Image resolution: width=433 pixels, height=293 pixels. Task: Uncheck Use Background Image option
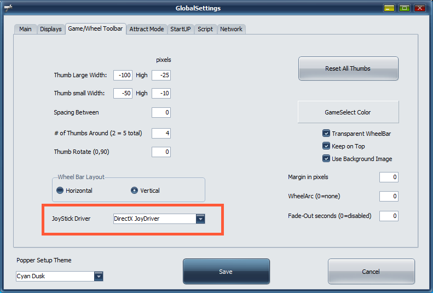[326, 159]
